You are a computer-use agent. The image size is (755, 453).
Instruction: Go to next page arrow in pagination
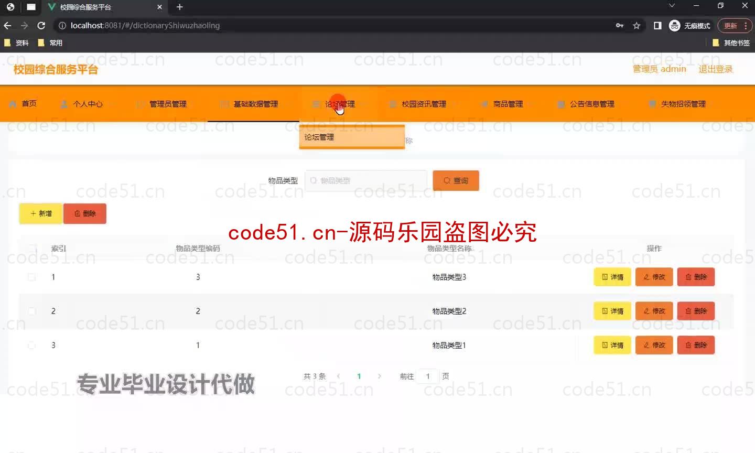(380, 376)
